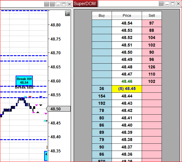Screen dimensions: 182x162
Task: Click the 48.50 current price marker on chart axis
Action: tap(58, 109)
